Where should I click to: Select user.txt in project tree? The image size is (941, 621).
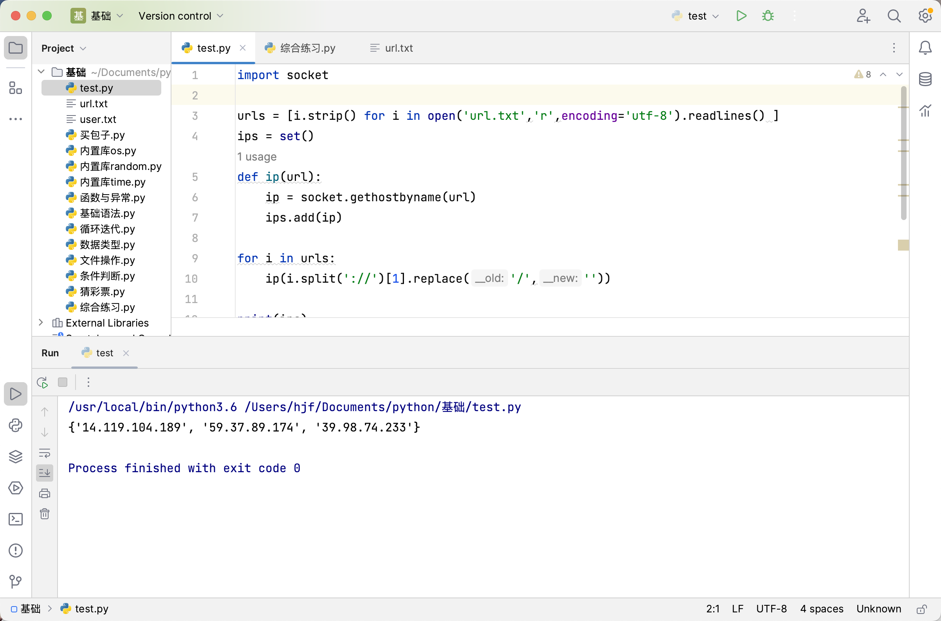(x=98, y=119)
